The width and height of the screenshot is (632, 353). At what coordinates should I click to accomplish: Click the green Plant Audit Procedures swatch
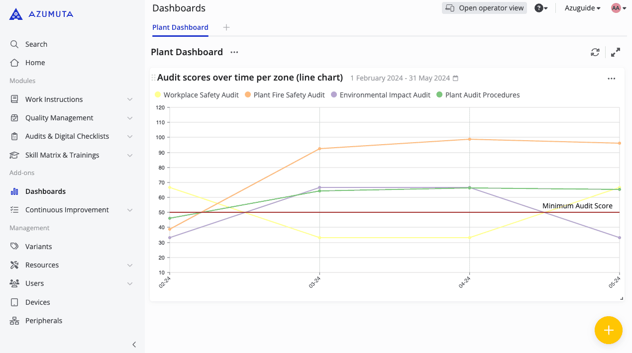439,95
